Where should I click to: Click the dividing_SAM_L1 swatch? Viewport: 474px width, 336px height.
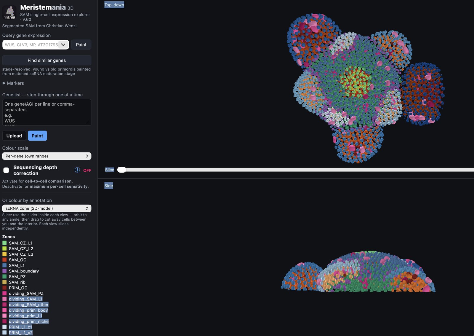coord(4,299)
